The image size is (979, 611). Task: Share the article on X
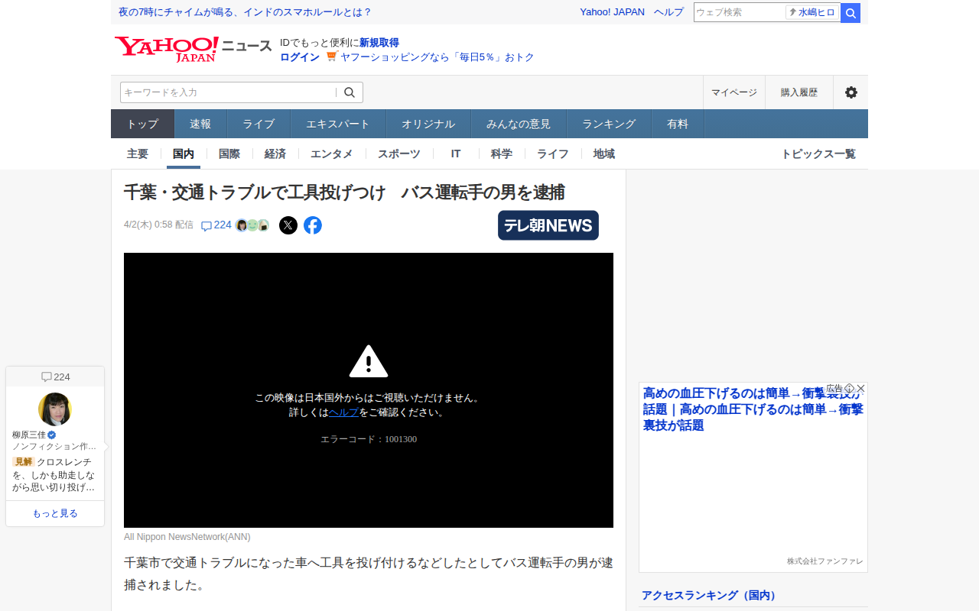[288, 225]
